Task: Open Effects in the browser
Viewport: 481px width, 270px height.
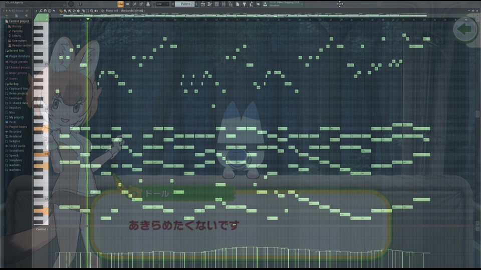Action: point(15,36)
